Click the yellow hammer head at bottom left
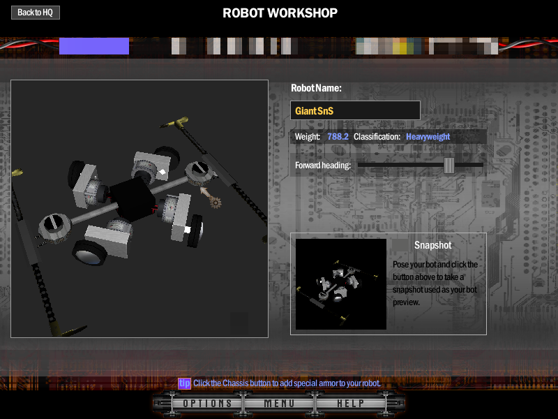The width and height of the screenshot is (558, 419). 70,328
